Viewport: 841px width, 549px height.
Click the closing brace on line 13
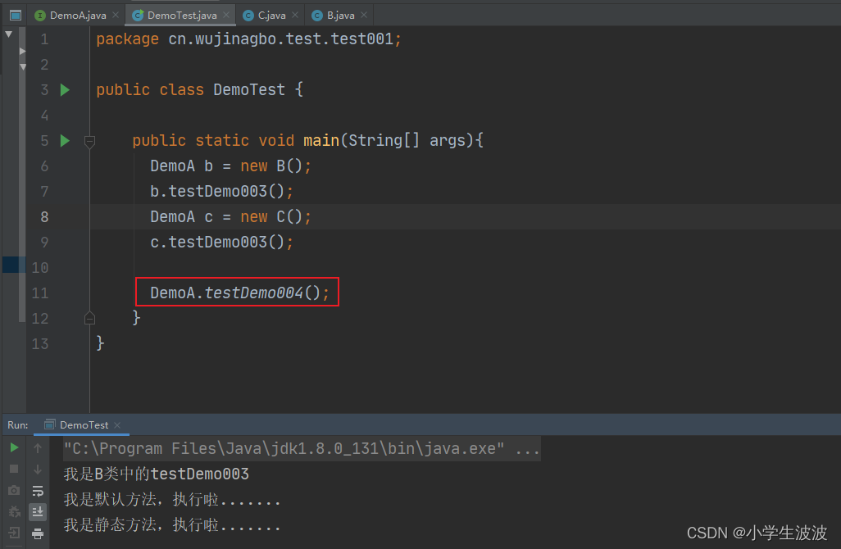(x=100, y=343)
